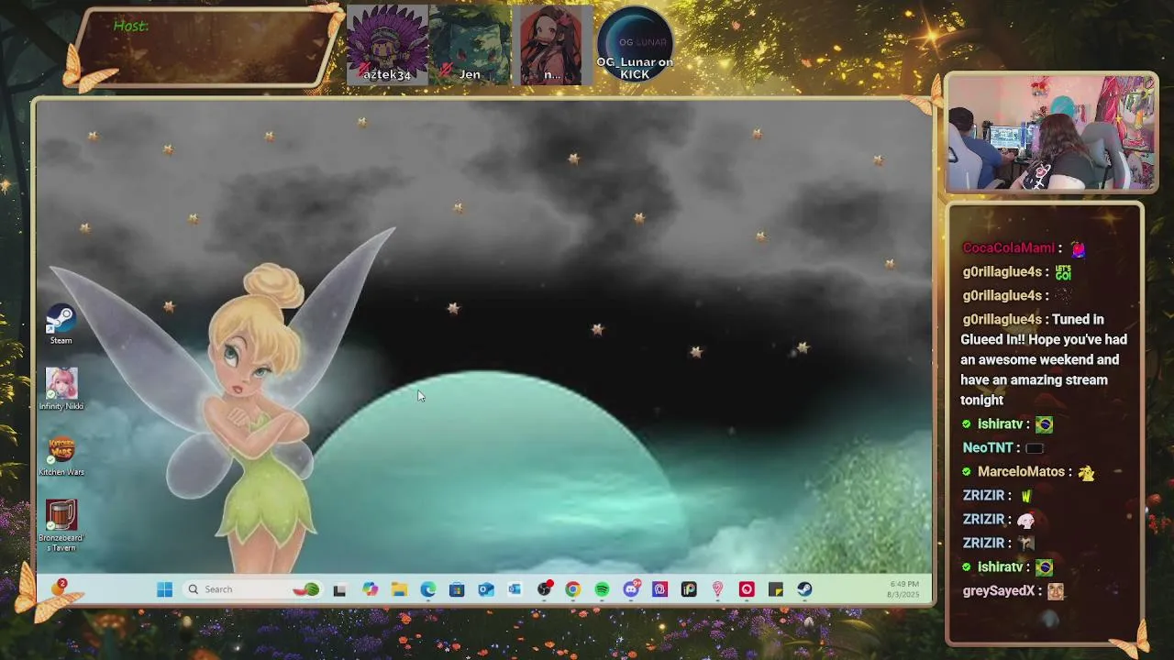
Task: Click the 'Tuned in Glueed In!!' chat message
Action: tap(1044, 359)
